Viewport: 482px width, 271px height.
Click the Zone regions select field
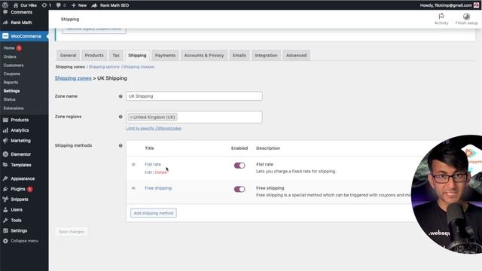pyautogui.click(x=194, y=117)
